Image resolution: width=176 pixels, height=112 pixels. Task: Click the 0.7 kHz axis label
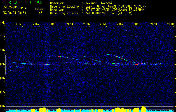click(x=2, y=92)
